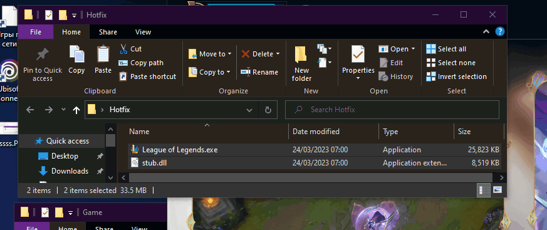Click the Game window title bar
The width and height of the screenshot is (547, 230).
91,212
